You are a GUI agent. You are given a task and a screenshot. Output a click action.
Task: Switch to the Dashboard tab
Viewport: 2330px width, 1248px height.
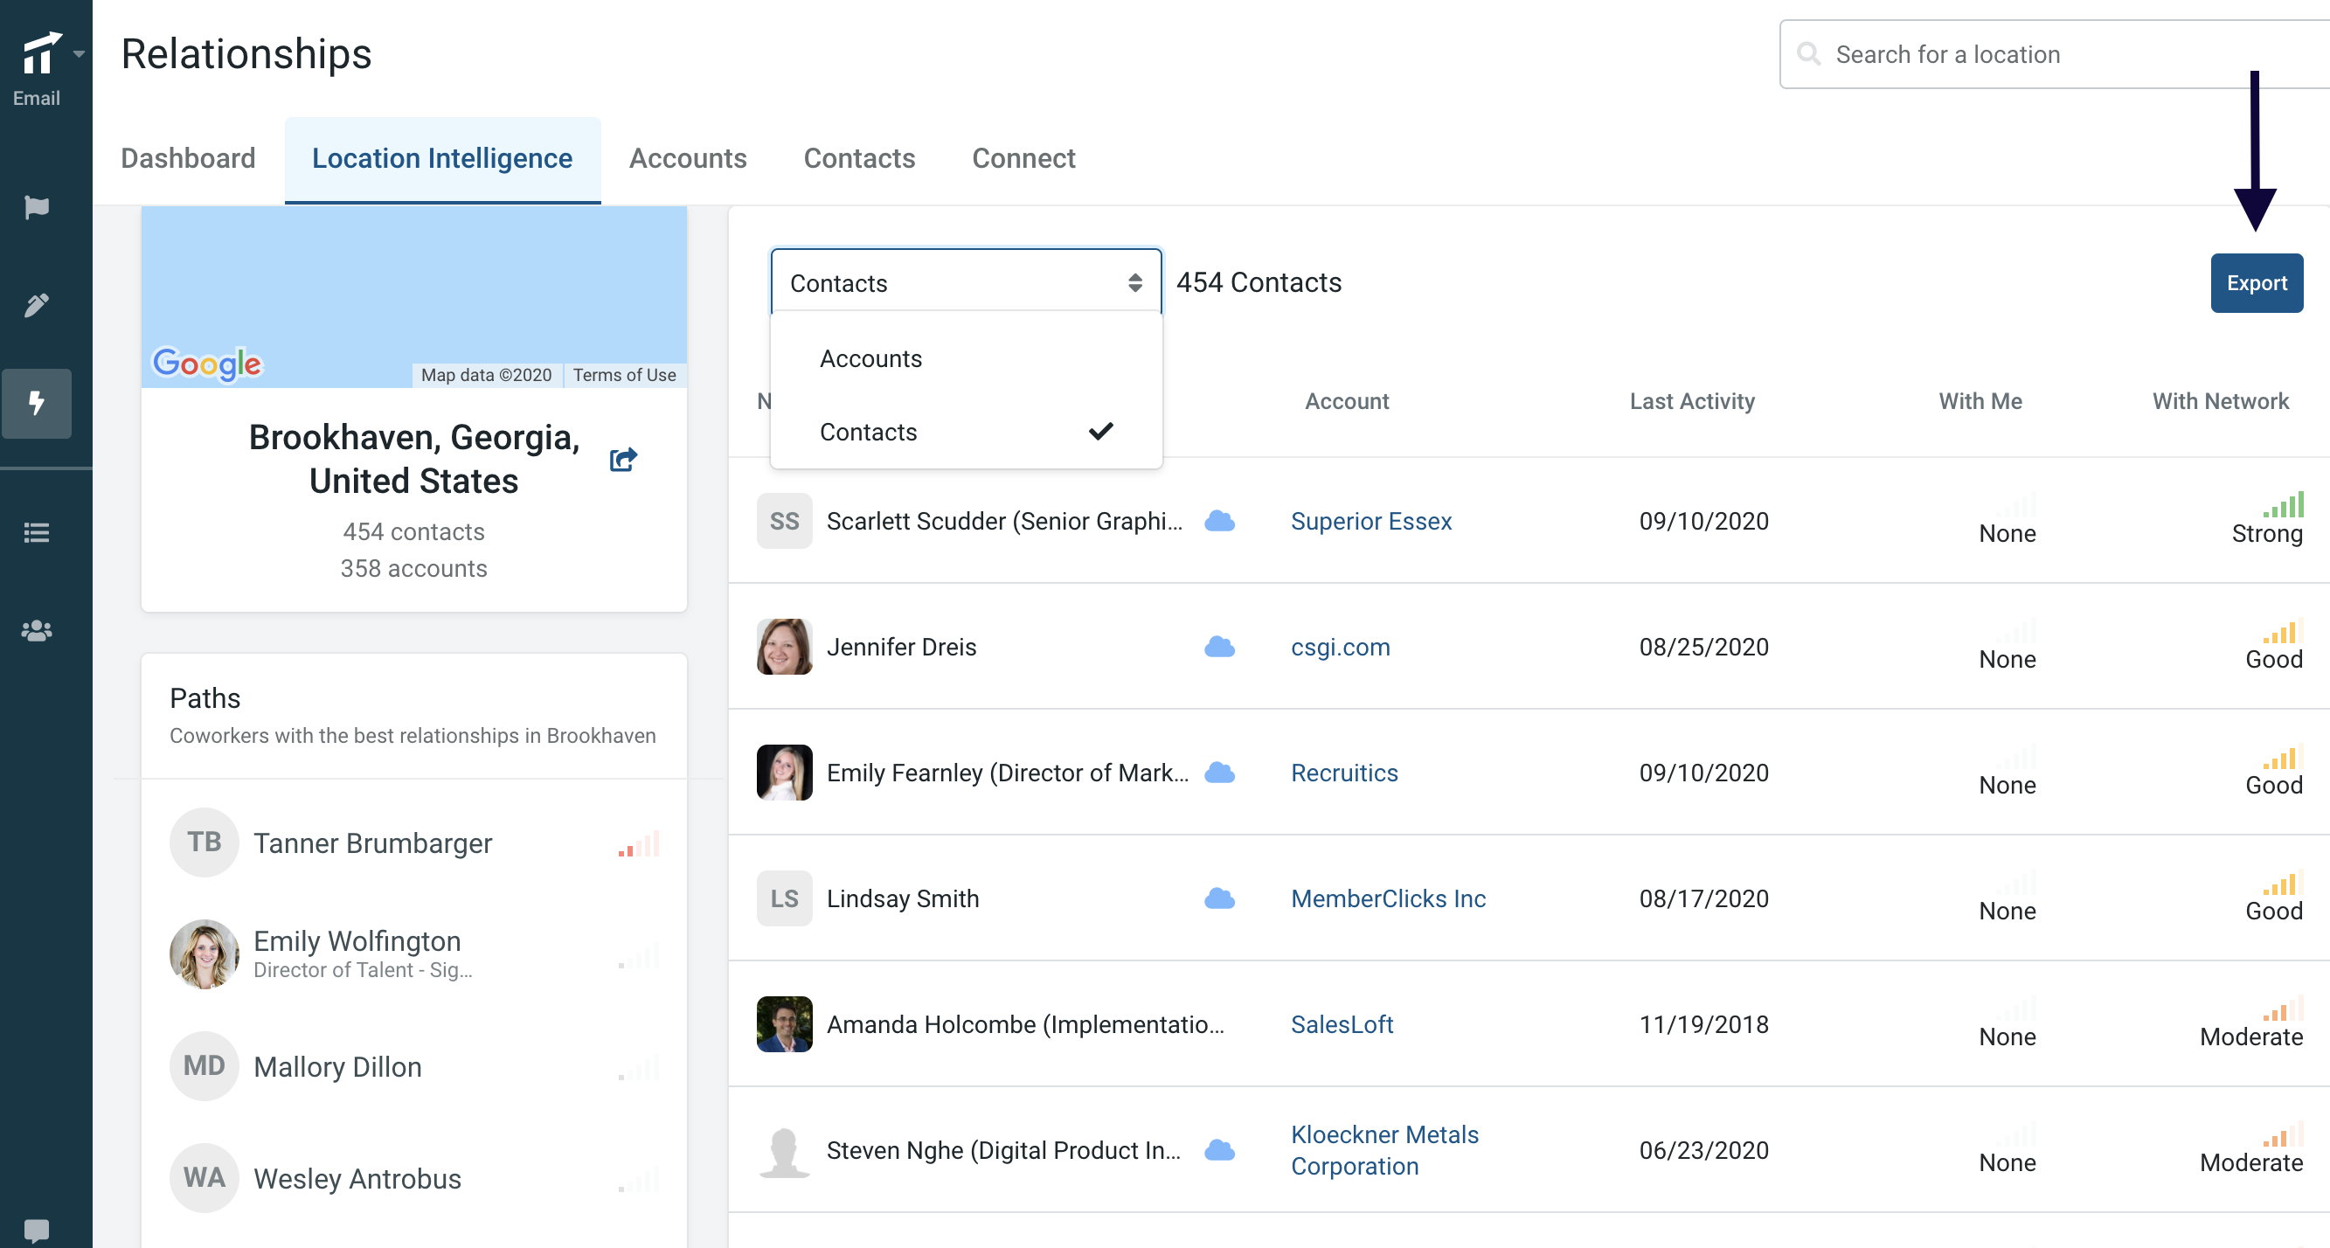click(x=188, y=158)
